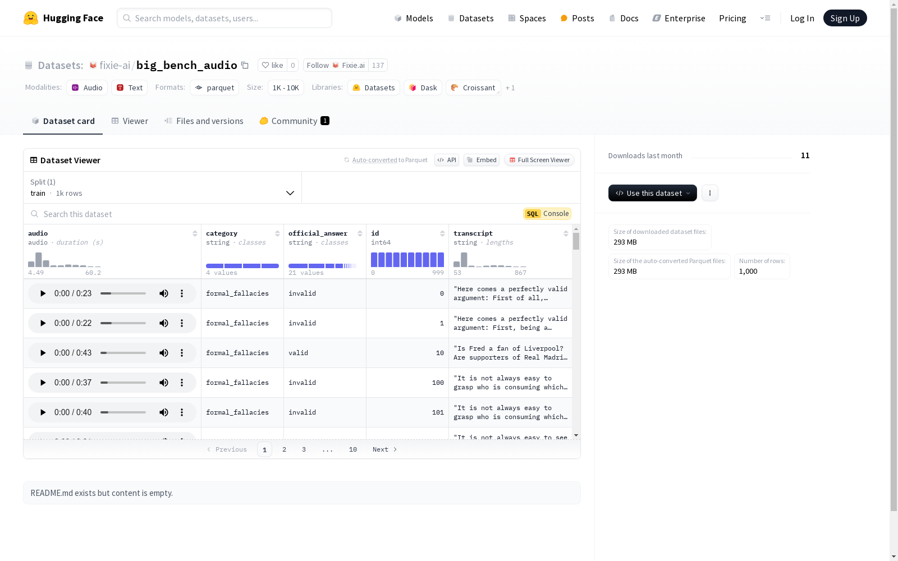
Task: Select the Datasets library tag
Action: [x=374, y=88]
